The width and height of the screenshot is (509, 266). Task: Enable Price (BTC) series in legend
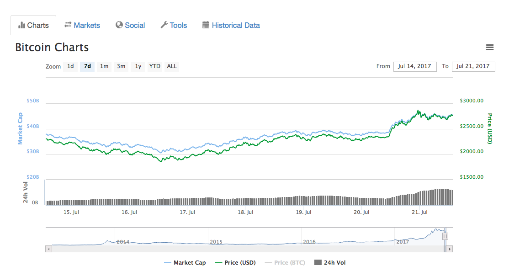tap(285, 262)
